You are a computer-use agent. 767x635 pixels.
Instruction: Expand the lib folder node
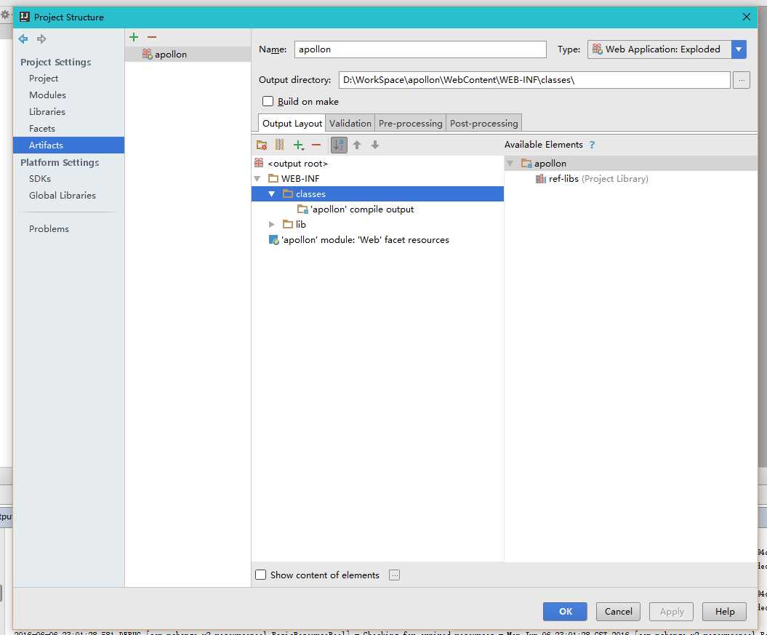click(x=271, y=225)
